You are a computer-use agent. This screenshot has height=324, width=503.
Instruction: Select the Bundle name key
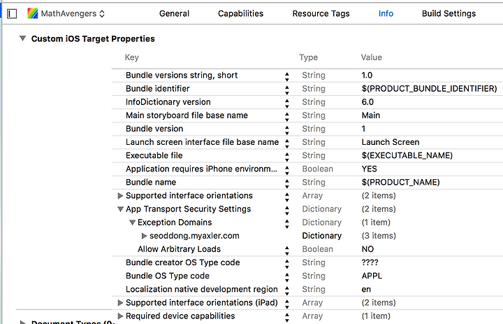pyautogui.click(x=151, y=182)
